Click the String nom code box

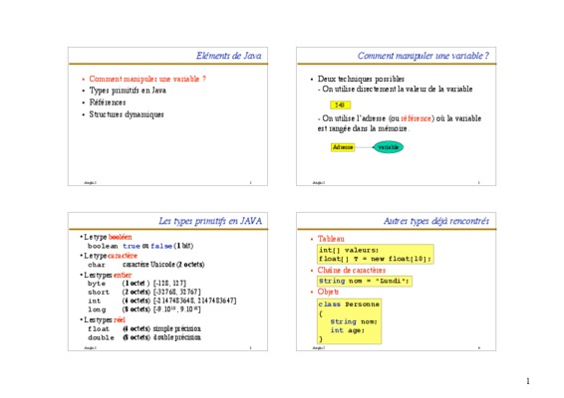pyautogui.click(x=365, y=281)
